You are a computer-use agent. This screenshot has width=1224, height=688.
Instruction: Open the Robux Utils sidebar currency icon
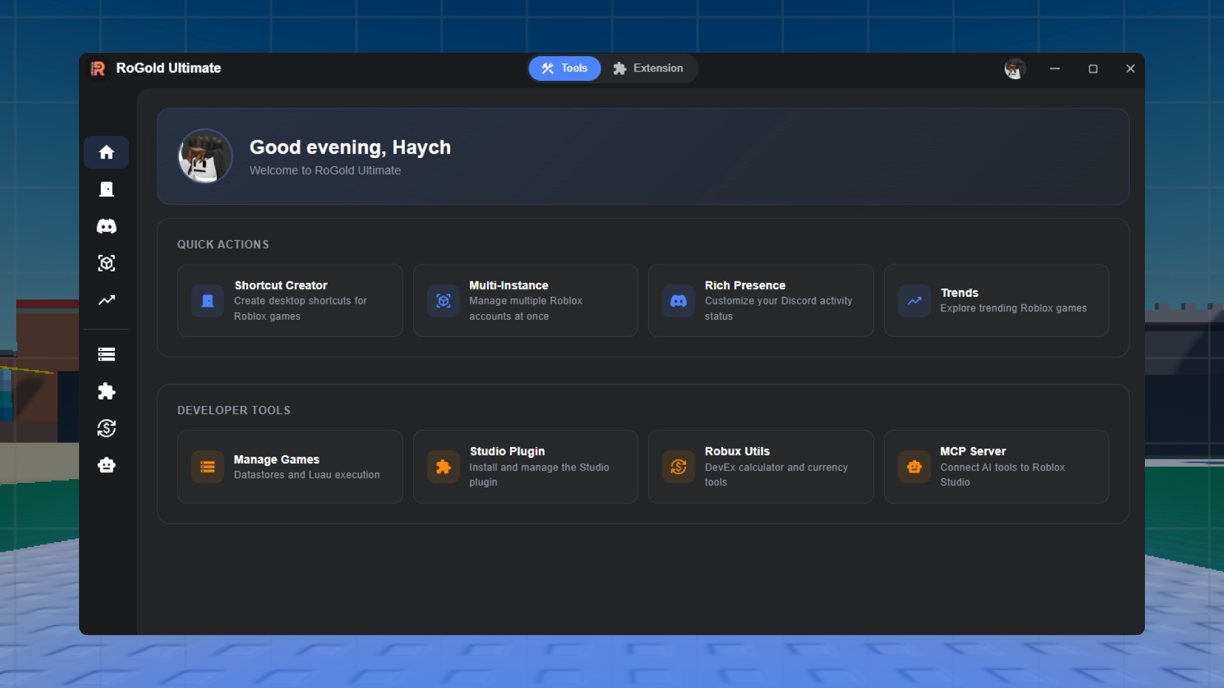click(106, 428)
